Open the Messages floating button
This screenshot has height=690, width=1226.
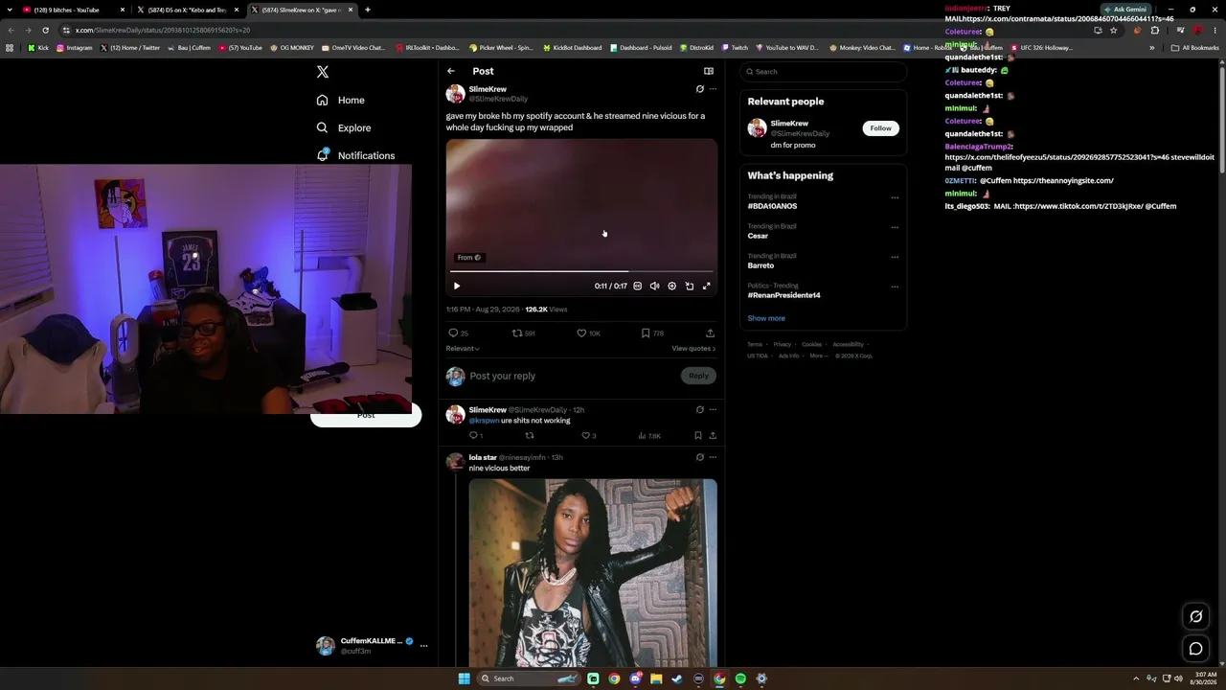pyautogui.click(x=1196, y=649)
